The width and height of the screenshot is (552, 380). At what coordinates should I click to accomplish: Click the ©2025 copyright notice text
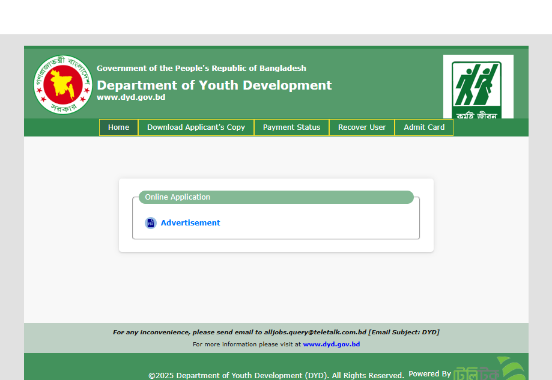[x=276, y=375]
